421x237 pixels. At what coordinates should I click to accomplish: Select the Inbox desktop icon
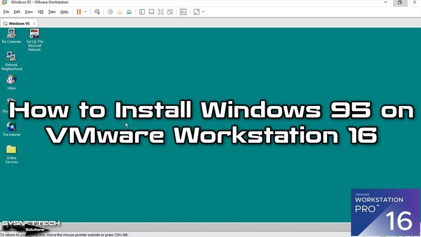(11, 82)
